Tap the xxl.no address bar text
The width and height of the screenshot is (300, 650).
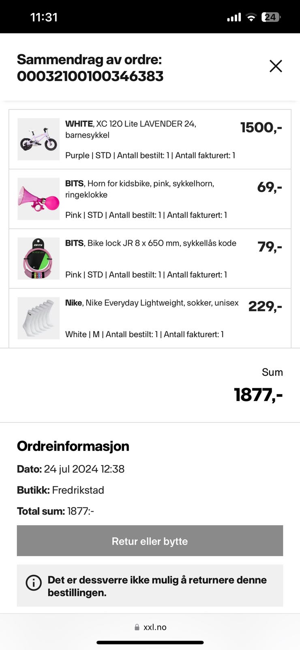(155, 627)
